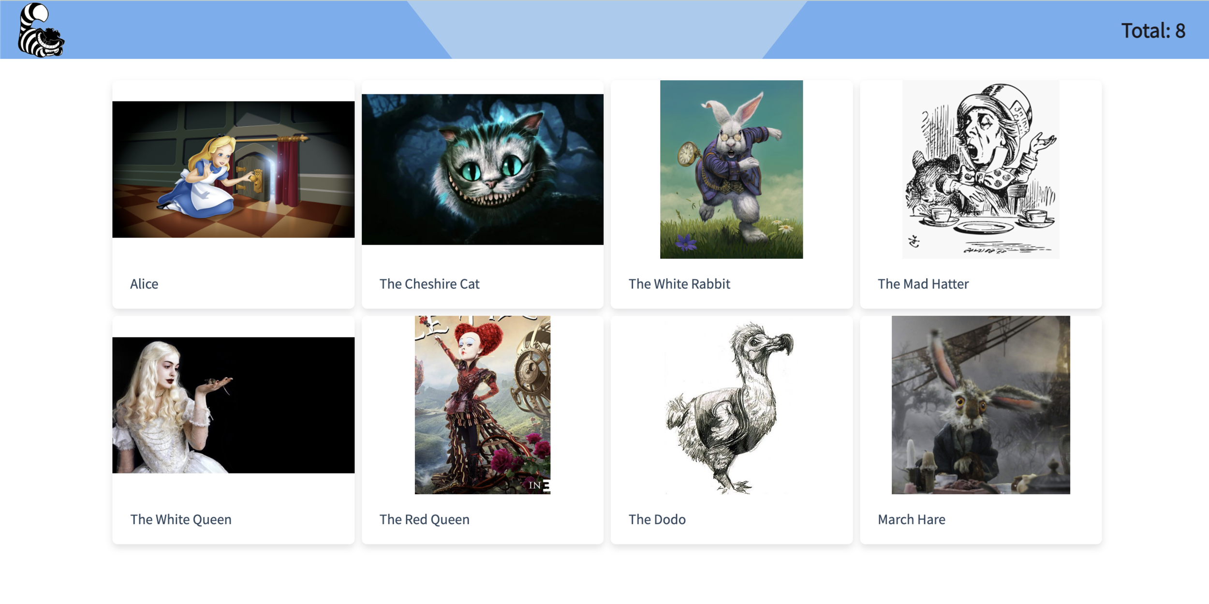1209x604 pixels.
Task: Click the pocket watch in White Rabbit image
Action: point(687,155)
